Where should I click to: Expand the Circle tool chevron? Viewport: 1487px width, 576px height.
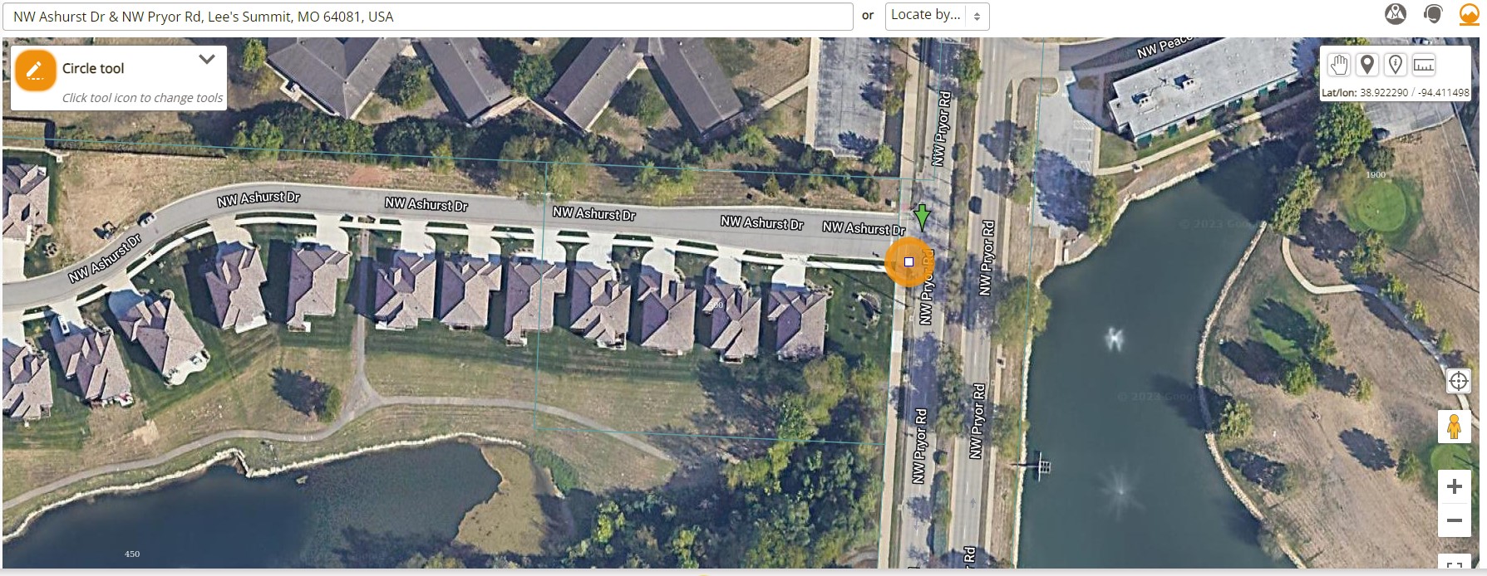(207, 60)
